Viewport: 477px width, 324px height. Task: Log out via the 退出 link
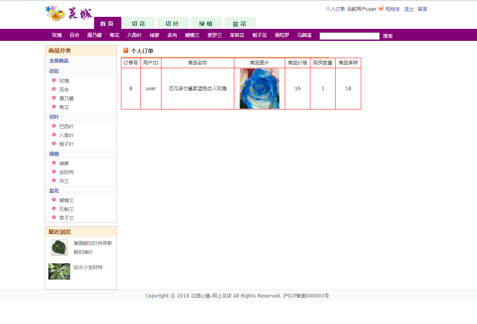point(408,9)
